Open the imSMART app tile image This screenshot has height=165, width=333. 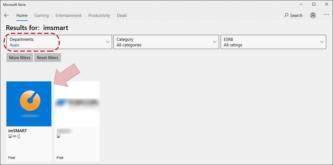click(x=29, y=104)
